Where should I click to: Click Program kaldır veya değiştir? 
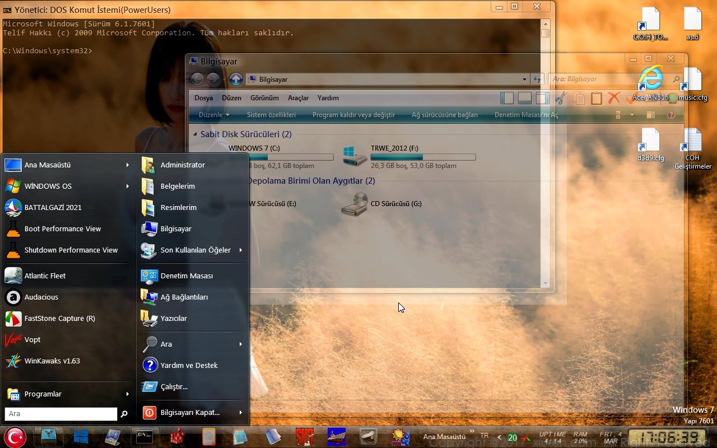tap(353, 115)
